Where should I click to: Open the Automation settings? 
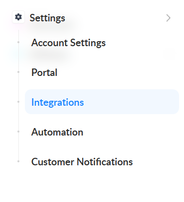pos(57,132)
